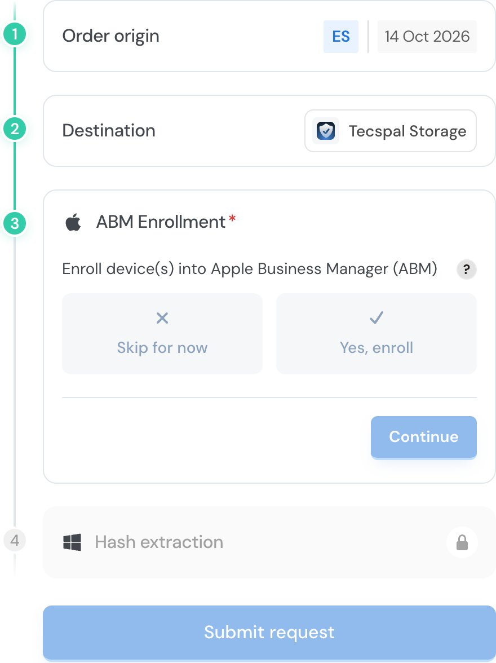Click the Windows logo on Hash extraction

(72, 542)
